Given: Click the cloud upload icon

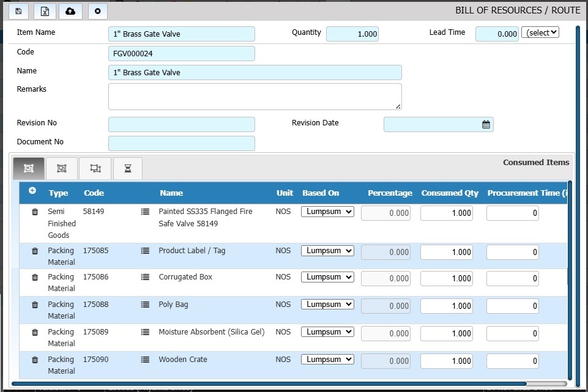Looking at the screenshot, I should (x=70, y=10).
